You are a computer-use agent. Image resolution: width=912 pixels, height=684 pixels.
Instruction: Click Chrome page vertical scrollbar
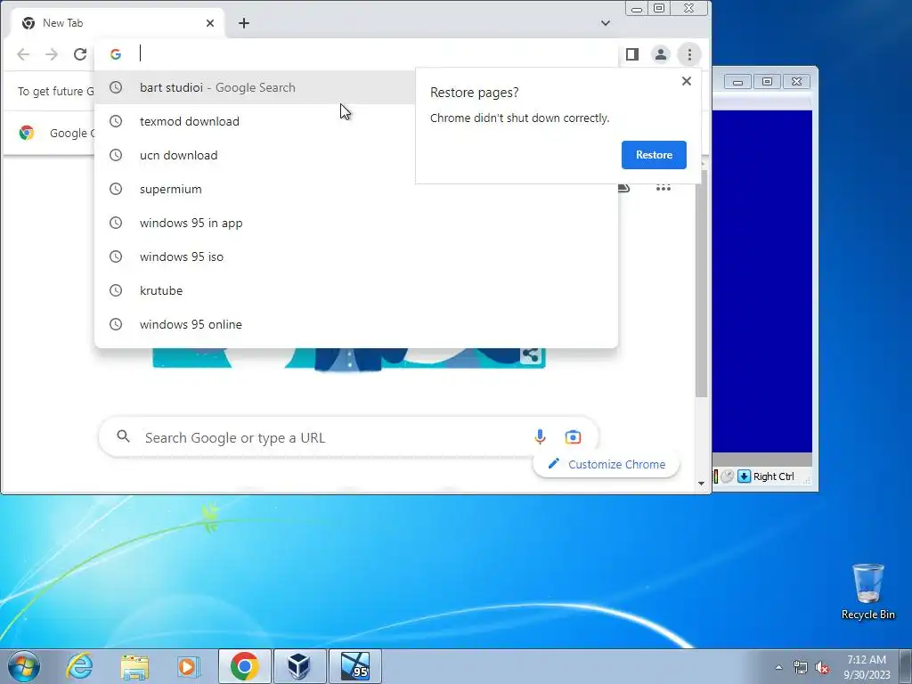point(702,284)
